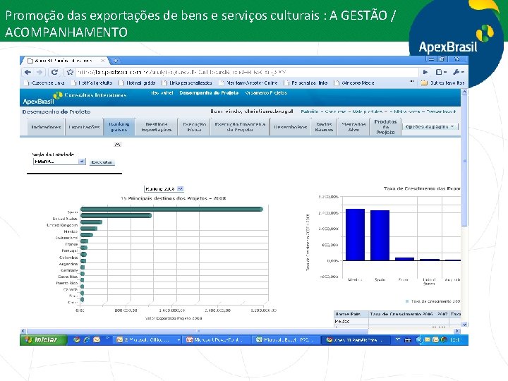
Task: Select the Ranking países tab
Action: [x=119, y=127]
